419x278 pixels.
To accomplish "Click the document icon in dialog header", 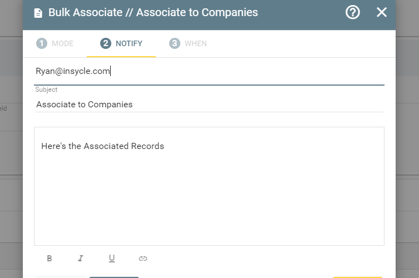I will pyautogui.click(x=38, y=13).
